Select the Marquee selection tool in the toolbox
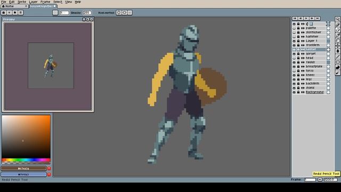This screenshot has height=192, width=341. point(337,19)
